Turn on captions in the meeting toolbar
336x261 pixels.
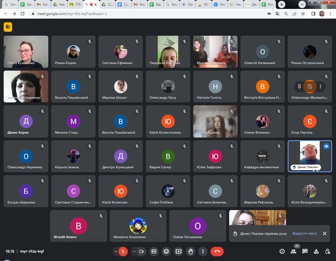coord(153,251)
